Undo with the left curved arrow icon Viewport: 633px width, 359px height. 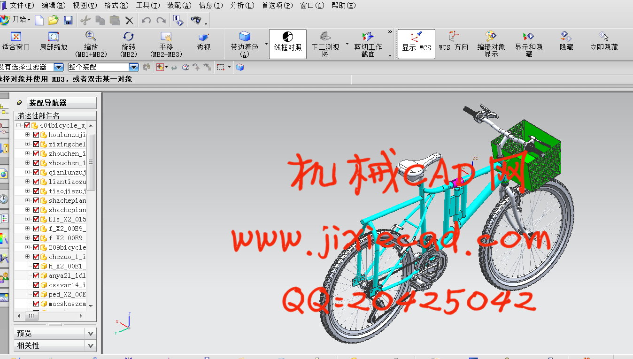coord(146,20)
